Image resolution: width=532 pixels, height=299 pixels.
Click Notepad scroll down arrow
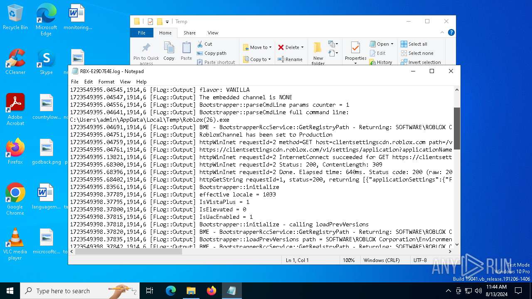[x=457, y=245]
